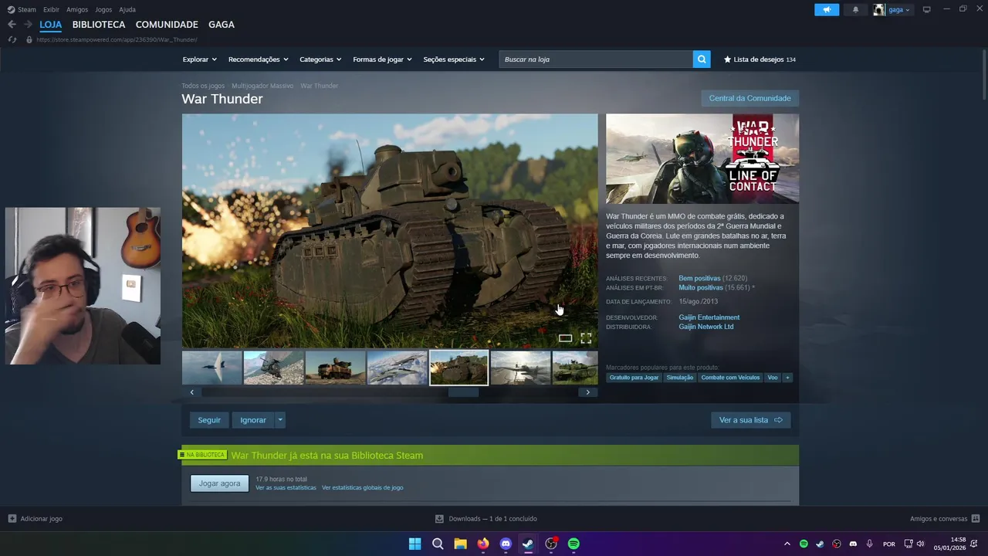The height and width of the screenshot is (556, 988).
Task: Open the Jogos menu
Action: tap(103, 9)
